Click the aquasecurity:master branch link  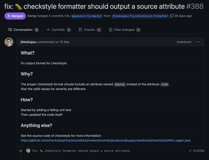click(87, 16)
